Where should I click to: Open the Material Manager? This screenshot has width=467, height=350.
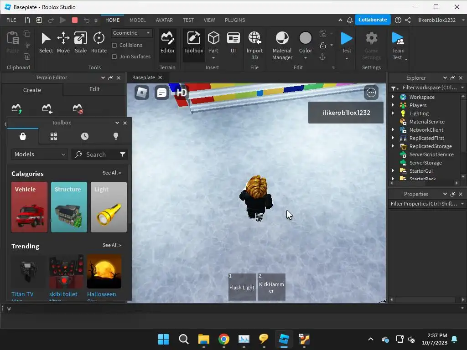282,46
